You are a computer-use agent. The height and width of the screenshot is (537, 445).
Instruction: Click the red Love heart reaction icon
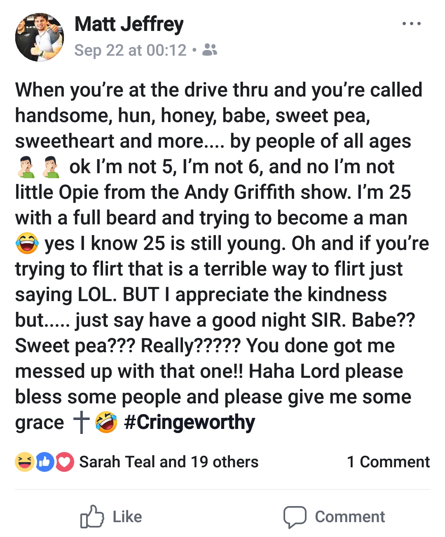click(x=64, y=462)
